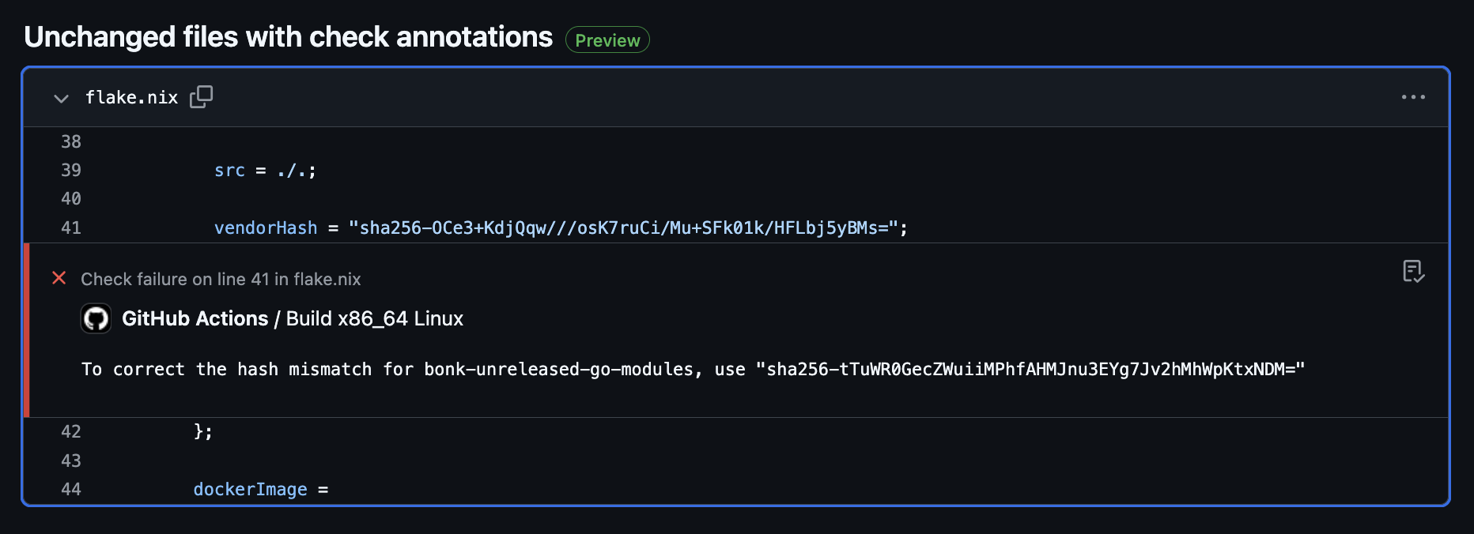1474x534 pixels.
Task: Click the failure indicator next to the annotation
Action: pos(59,278)
